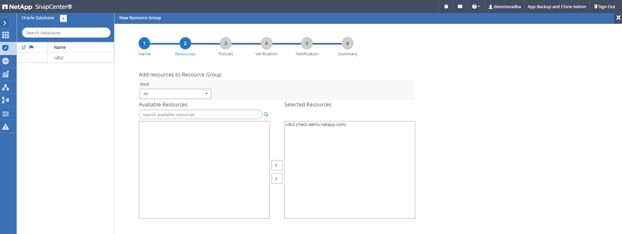Click the Sign Out link
The height and width of the screenshot is (234, 622).
[605, 7]
